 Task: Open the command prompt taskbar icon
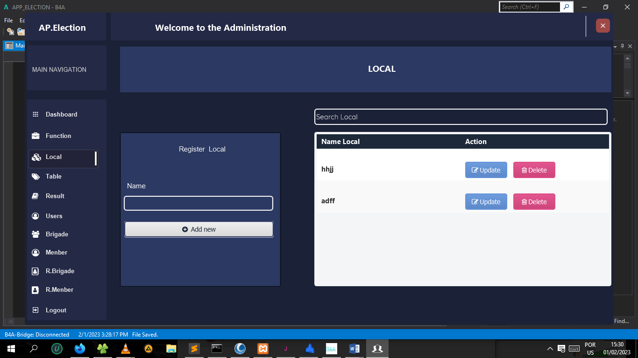coord(217,349)
